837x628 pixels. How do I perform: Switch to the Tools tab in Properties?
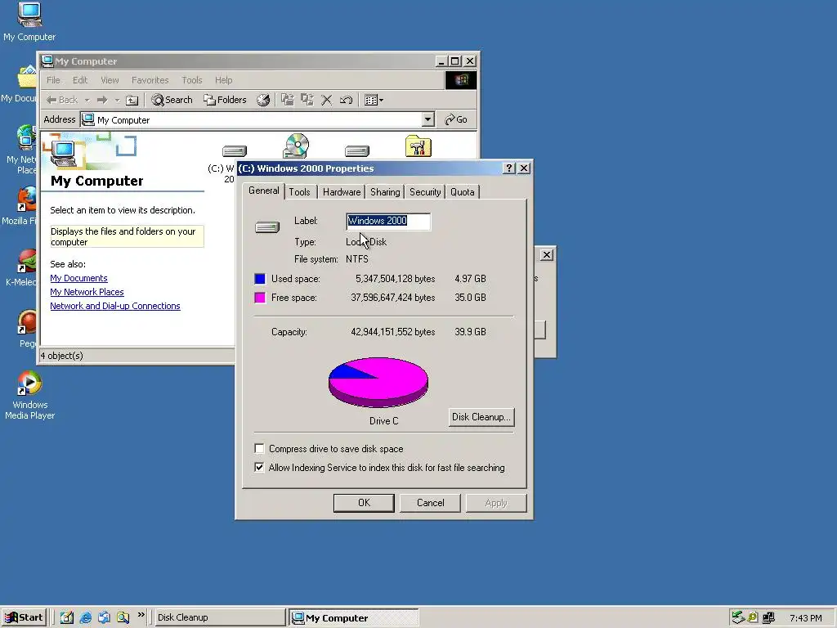tap(299, 191)
